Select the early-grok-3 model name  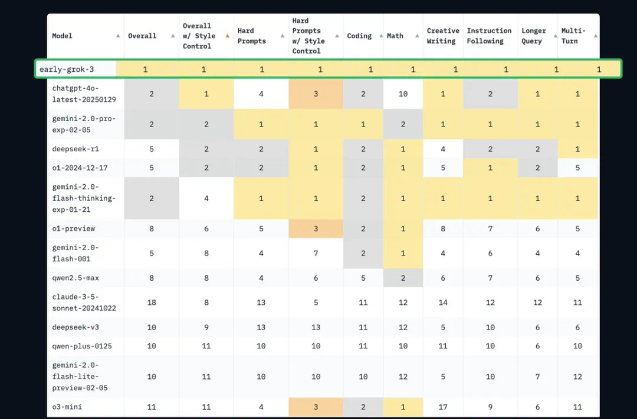tap(67, 69)
